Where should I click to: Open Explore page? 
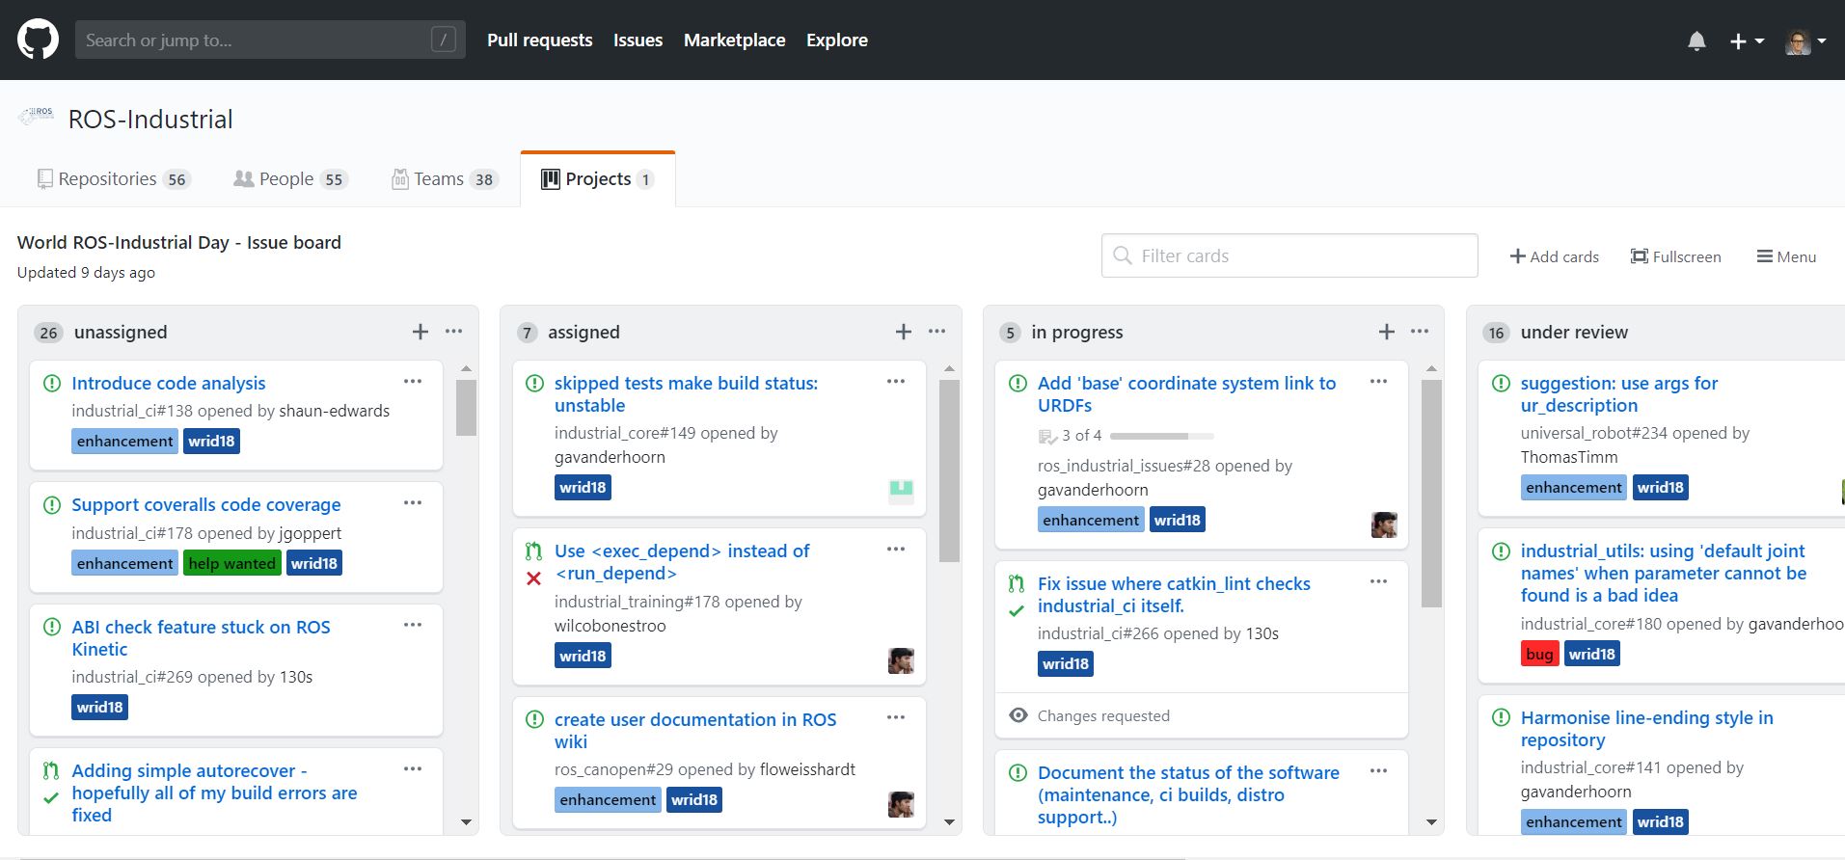pyautogui.click(x=837, y=40)
